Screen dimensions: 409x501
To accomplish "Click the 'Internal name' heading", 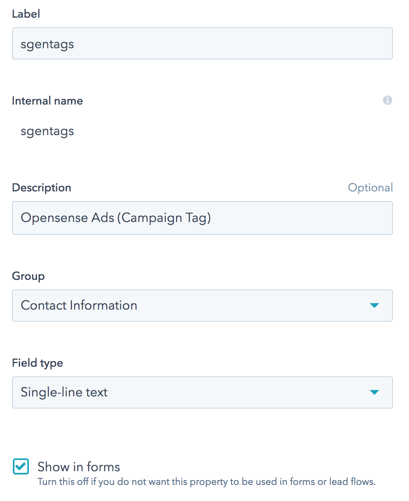I will pos(47,101).
